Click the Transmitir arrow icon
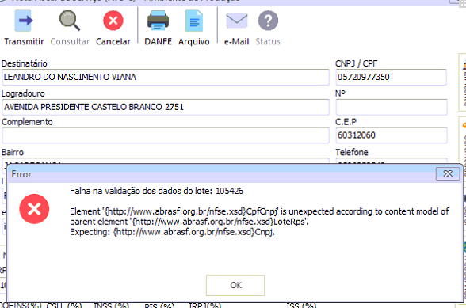The height and width of the screenshot is (308, 466). click(23, 21)
